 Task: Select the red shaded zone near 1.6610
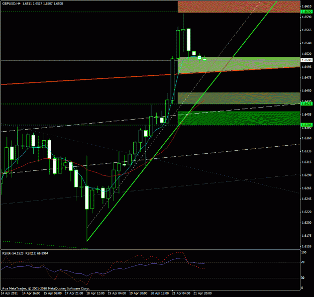pyautogui.click(x=239, y=7)
